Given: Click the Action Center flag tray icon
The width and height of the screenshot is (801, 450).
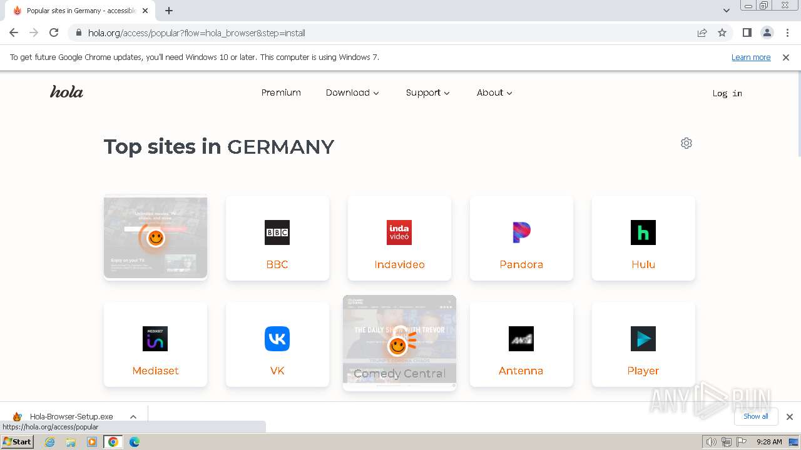Looking at the screenshot, I should click(x=742, y=442).
